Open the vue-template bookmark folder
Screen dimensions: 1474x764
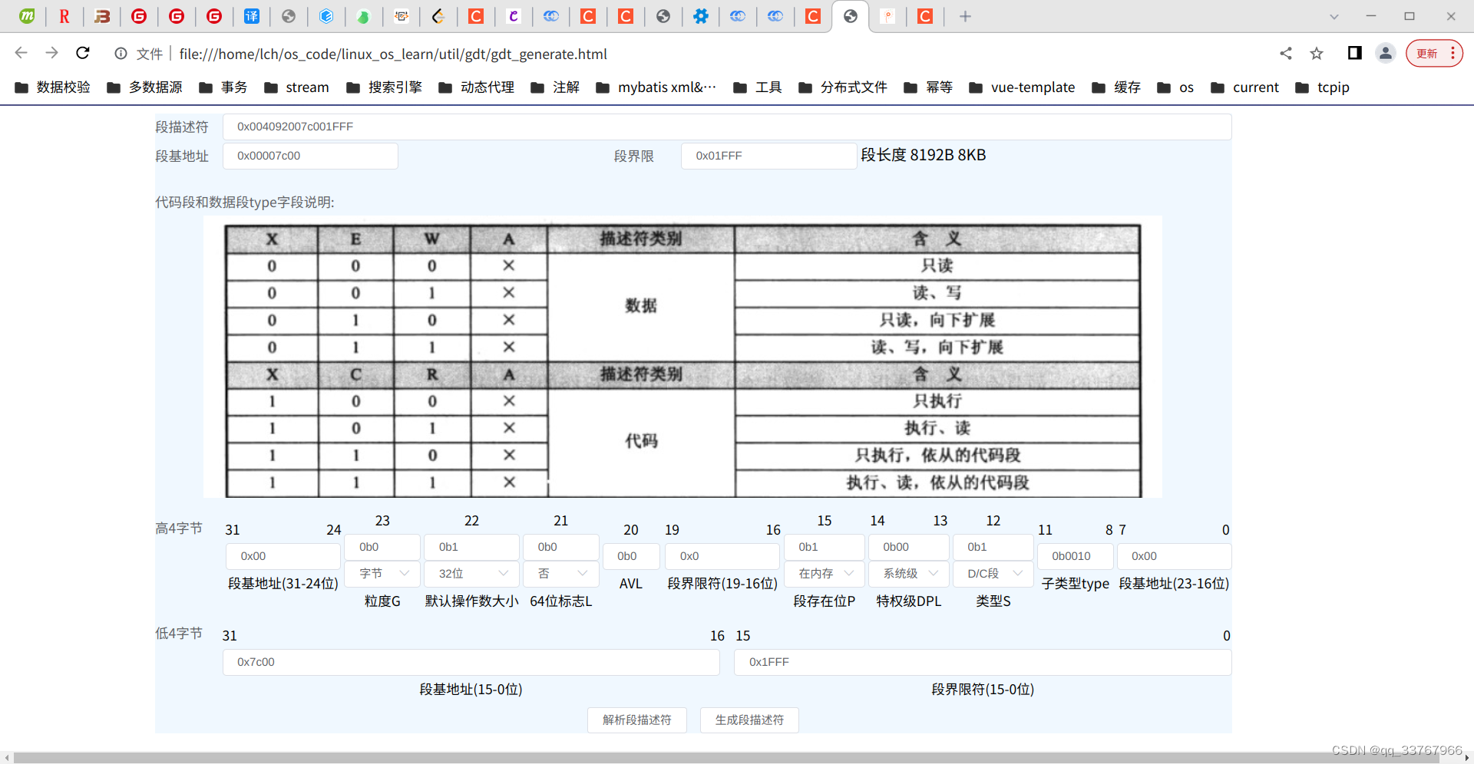tap(1022, 87)
